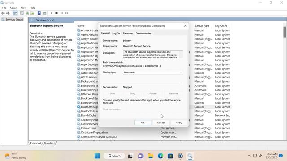Click the Start Service play icon

[x=52, y=13]
